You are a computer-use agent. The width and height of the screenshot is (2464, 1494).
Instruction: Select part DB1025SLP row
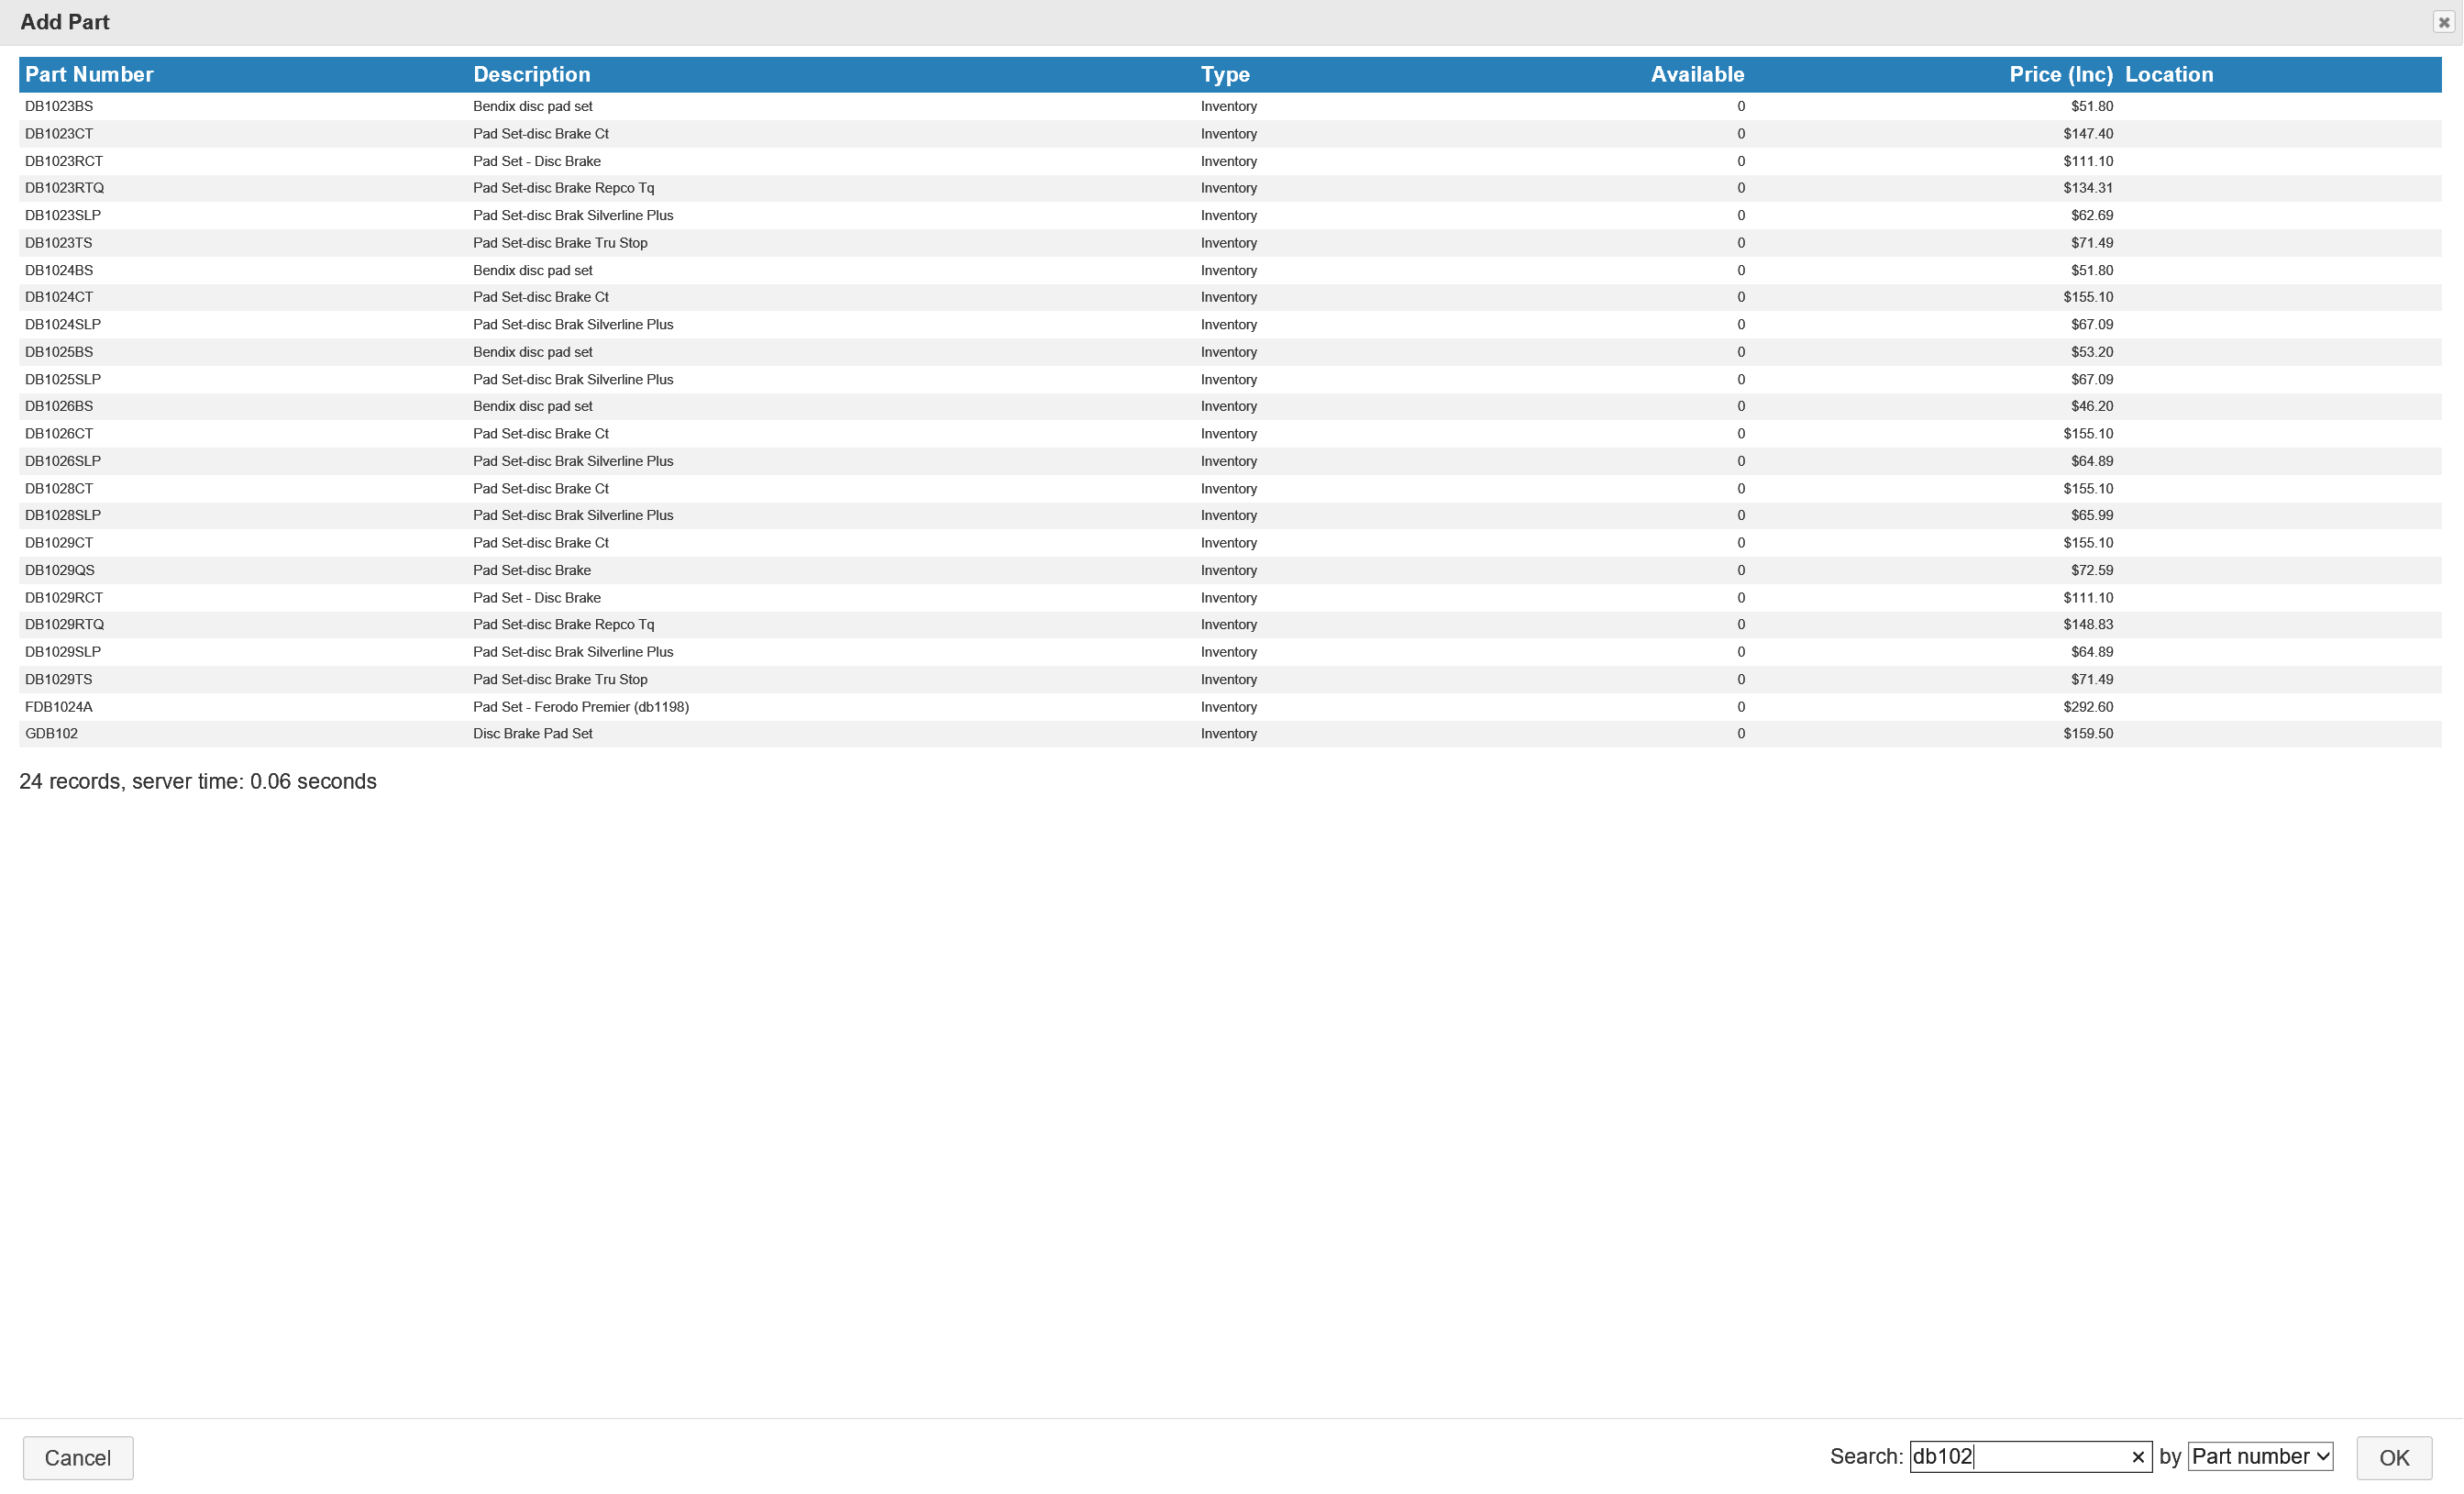tap(1230, 379)
